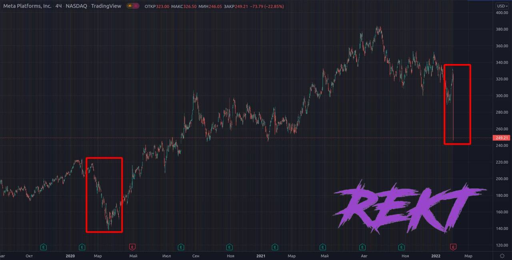This screenshot has width=512, height=260.
Task: Click the Мар label right after 2020
Action: 98,256
